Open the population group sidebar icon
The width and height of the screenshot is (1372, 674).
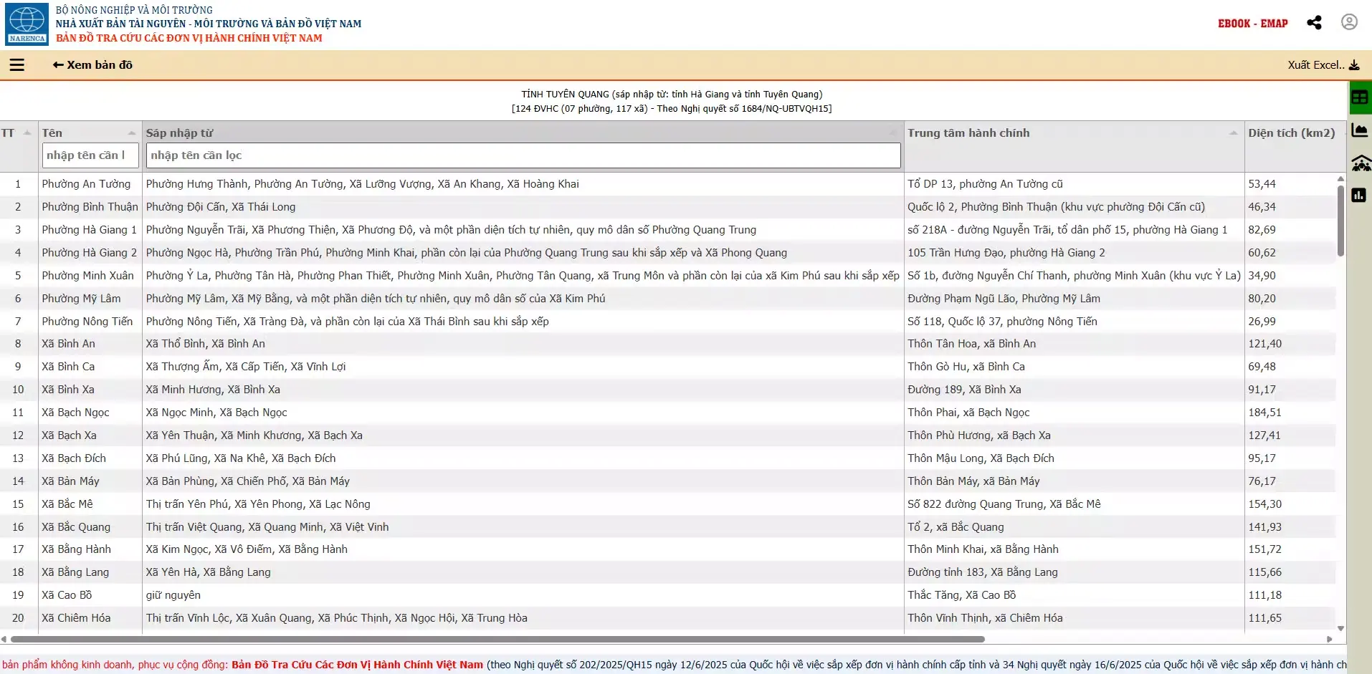coord(1361,163)
